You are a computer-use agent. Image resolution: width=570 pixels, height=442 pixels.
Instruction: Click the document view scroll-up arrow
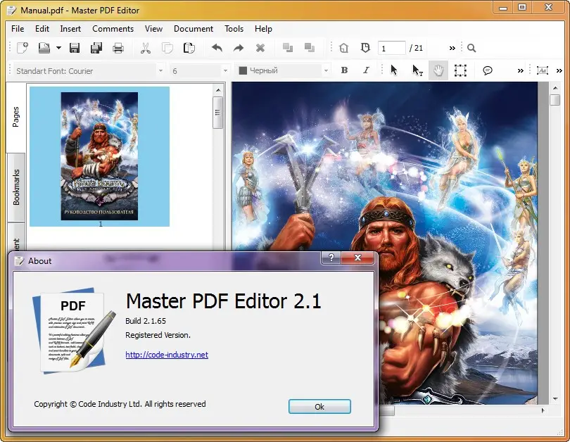tap(555, 87)
